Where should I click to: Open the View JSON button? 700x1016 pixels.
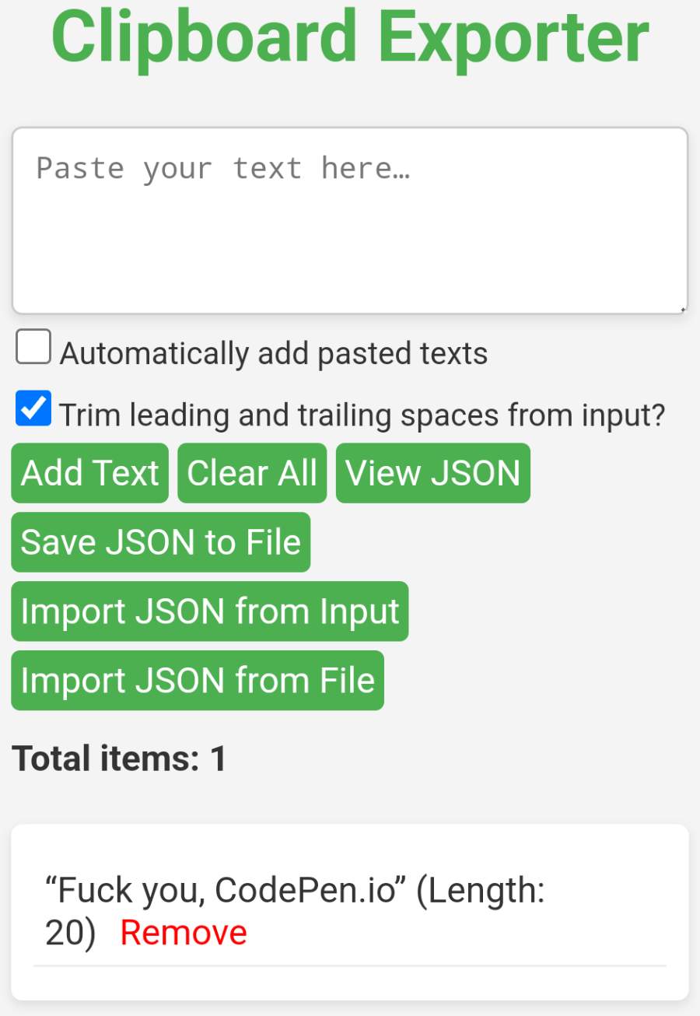pyautogui.click(x=432, y=473)
